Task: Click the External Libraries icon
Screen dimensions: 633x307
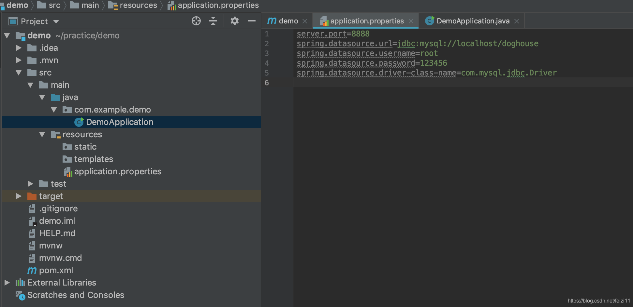Action: pos(20,283)
